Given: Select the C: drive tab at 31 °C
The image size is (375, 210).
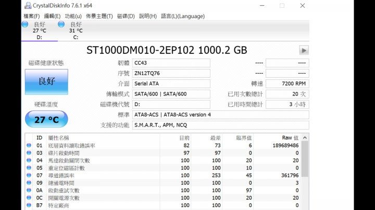Looking at the screenshot, I should coord(76,31).
